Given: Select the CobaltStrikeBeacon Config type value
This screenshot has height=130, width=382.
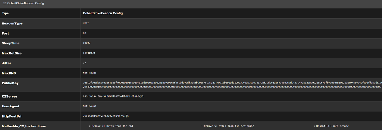Looking at the screenshot, I should pyautogui.click(x=103, y=13).
